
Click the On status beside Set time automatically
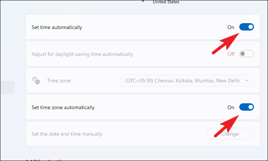pos(231,27)
